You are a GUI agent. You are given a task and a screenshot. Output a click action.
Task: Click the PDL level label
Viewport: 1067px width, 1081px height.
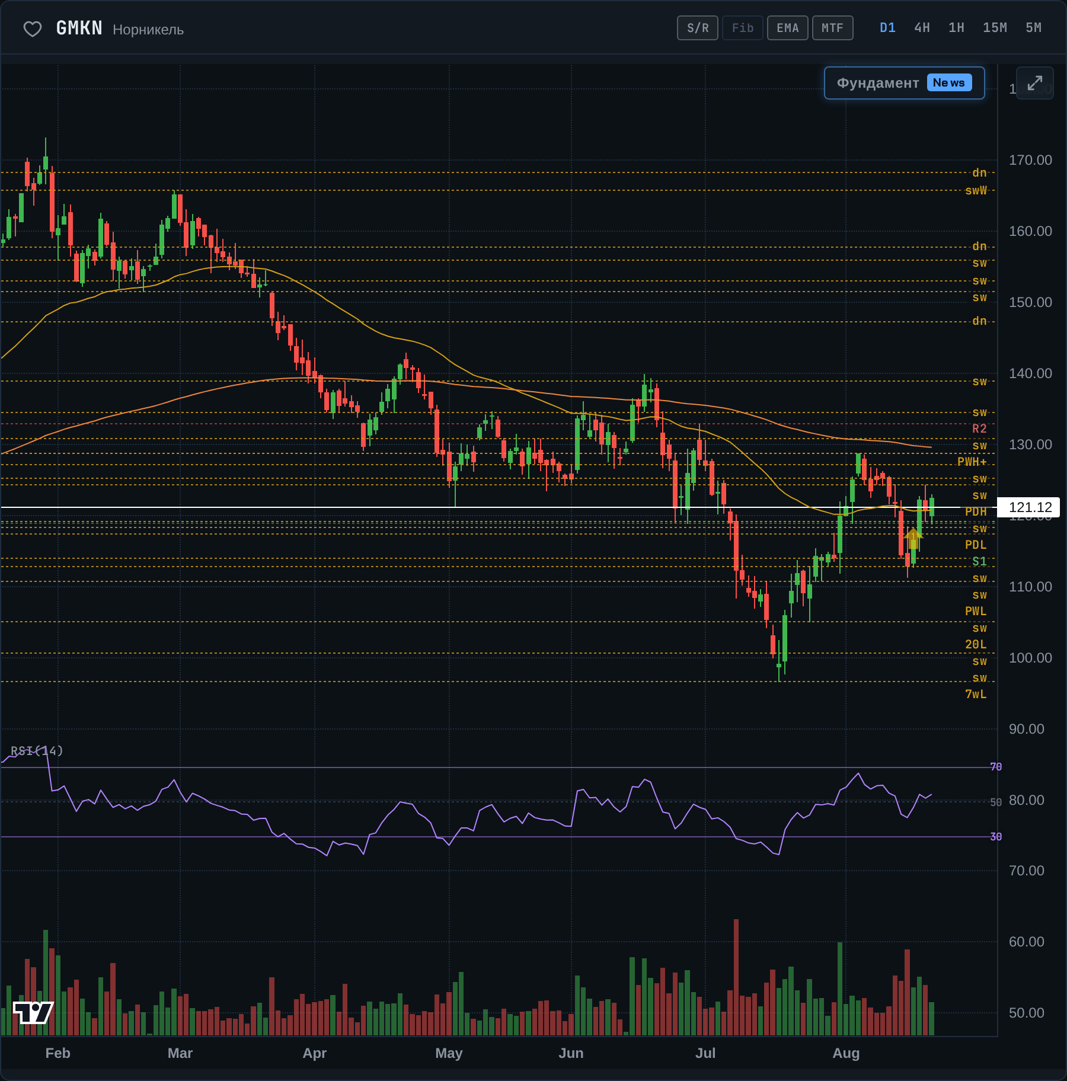coord(976,545)
